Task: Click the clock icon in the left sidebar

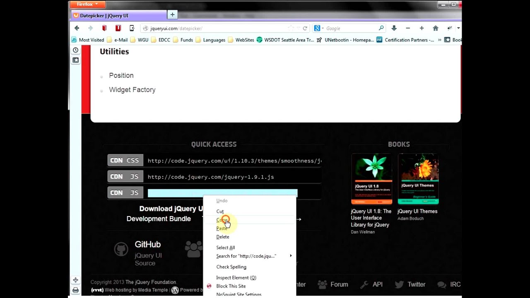Action: (x=75, y=50)
